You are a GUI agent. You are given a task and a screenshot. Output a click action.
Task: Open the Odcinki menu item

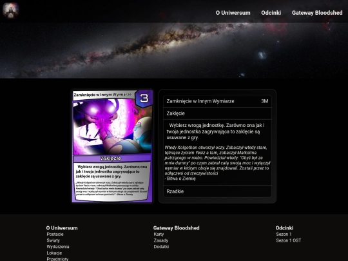point(271,13)
